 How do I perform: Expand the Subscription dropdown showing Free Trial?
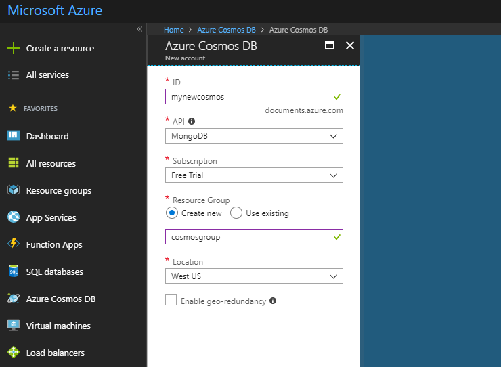pos(254,175)
